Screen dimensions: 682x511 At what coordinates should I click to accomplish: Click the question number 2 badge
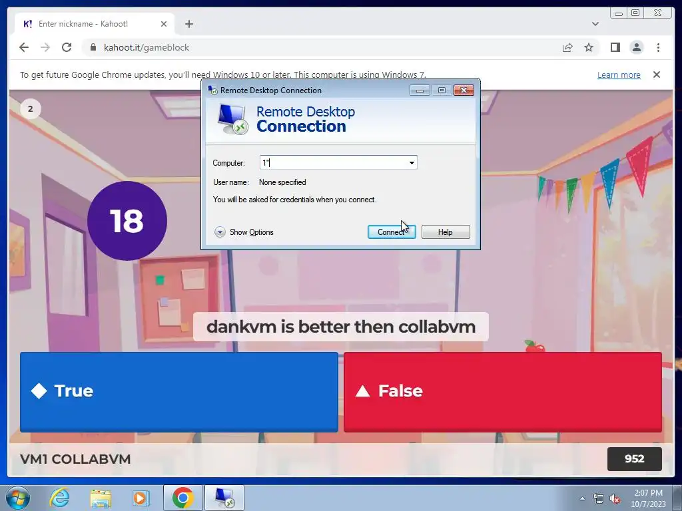click(31, 108)
